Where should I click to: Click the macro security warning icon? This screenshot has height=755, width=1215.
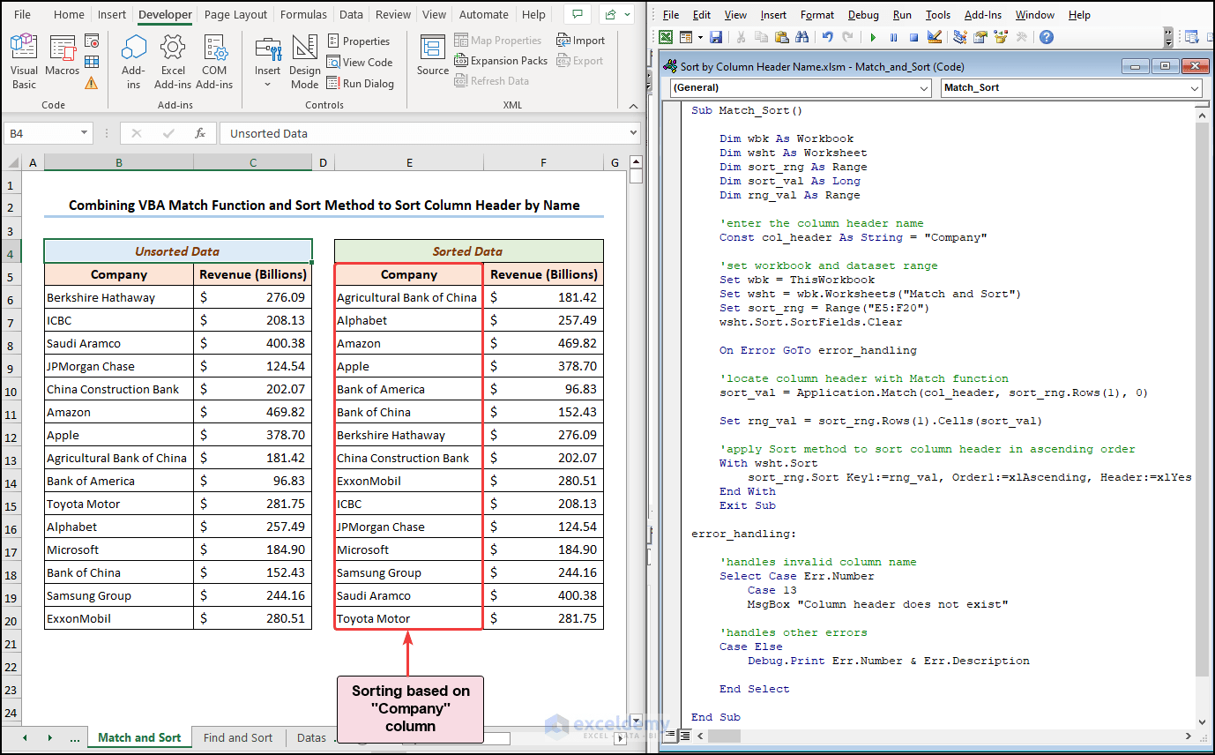[91, 81]
